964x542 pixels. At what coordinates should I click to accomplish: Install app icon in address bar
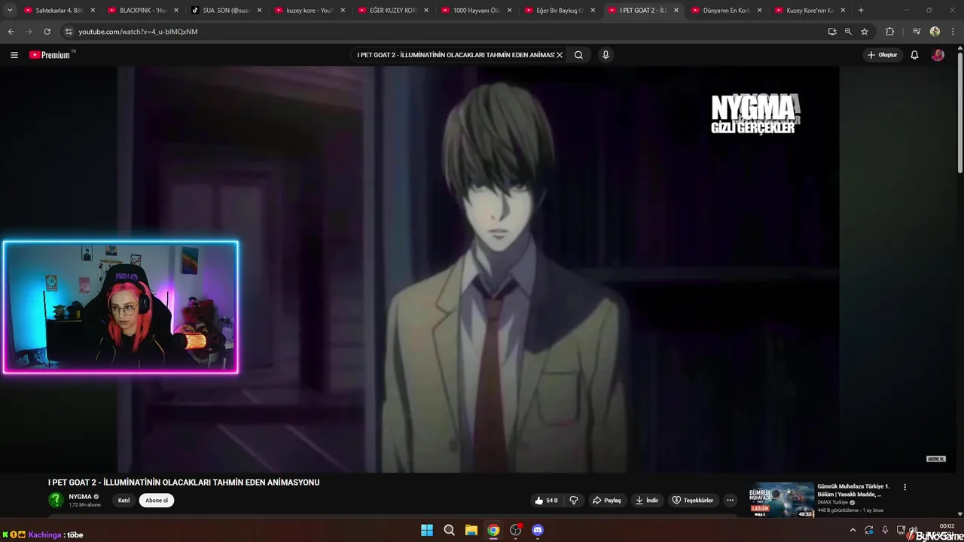click(832, 32)
